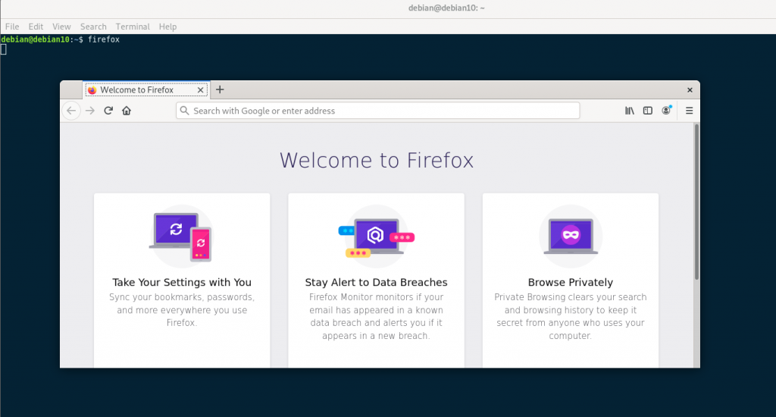This screenshot has height=417, width=776.
Task: Reload the current Firefox page
Action: [x=108, y=111]
